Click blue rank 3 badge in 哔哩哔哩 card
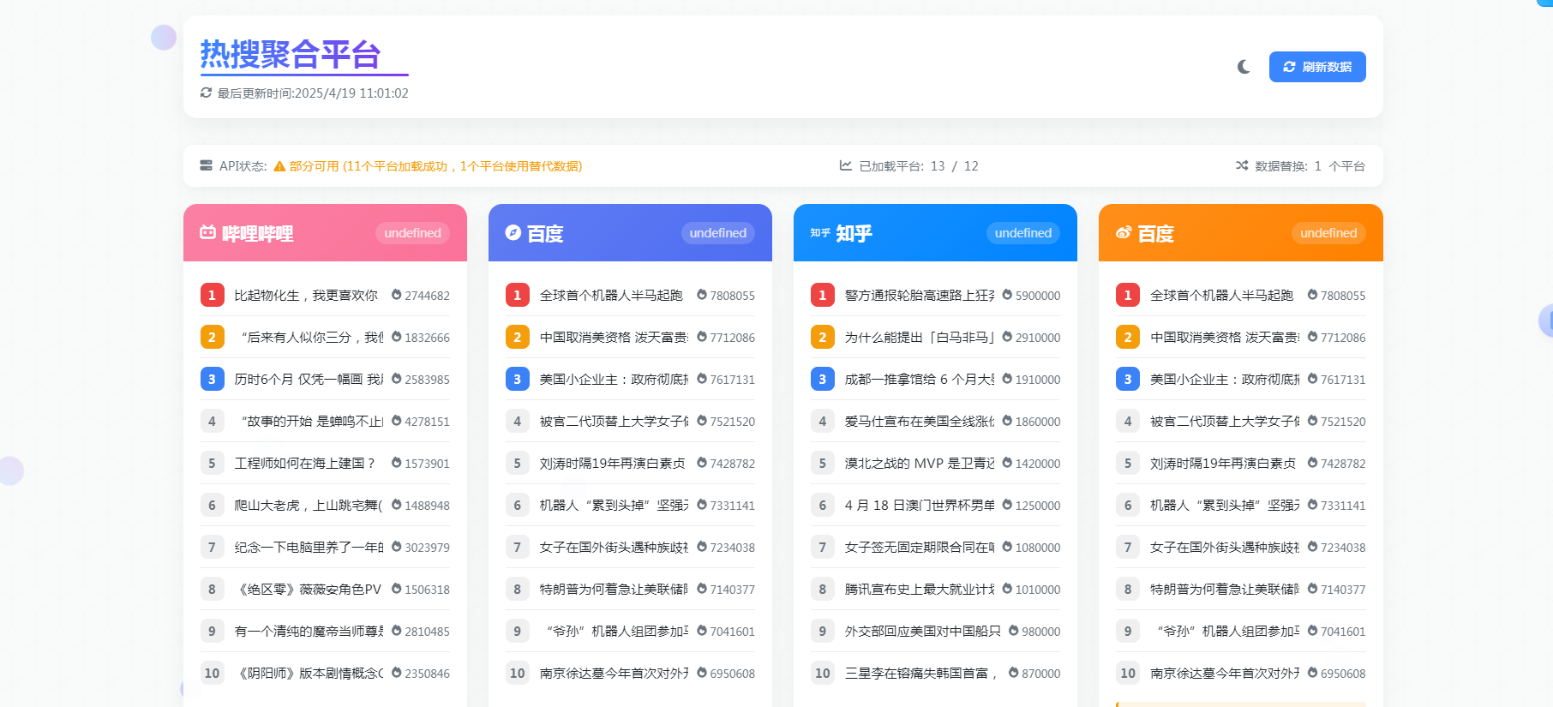The width and height of the screenshot is (1553, 707). [212, 379]
